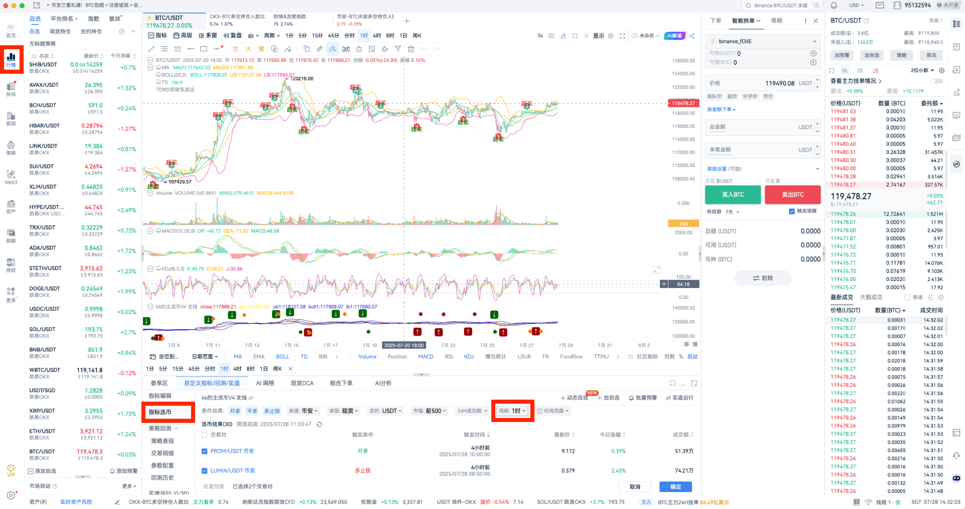Toggle the 触发提醒 checkbox
965x509 pixels.
tap(792, 211)
